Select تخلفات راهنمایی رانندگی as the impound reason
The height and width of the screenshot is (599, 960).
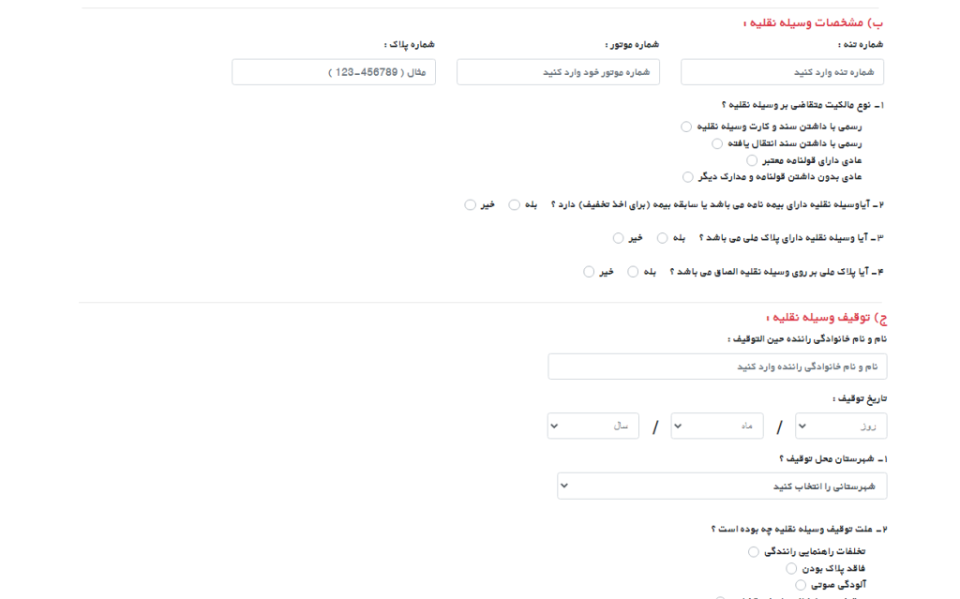click(x=754, y=552)
